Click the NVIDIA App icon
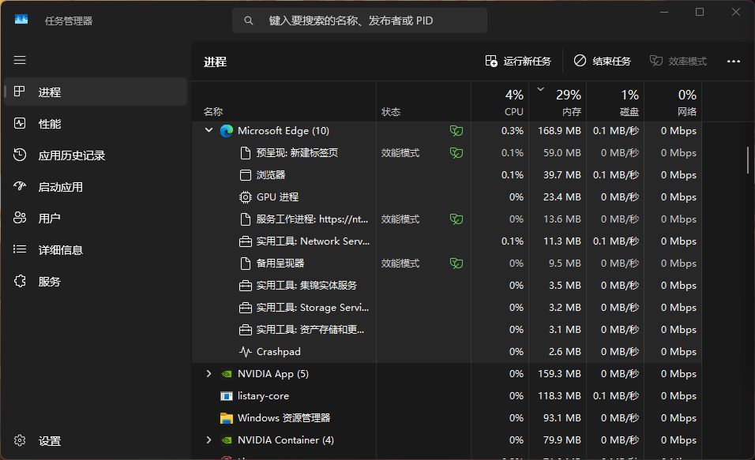 tap(227, 374)
